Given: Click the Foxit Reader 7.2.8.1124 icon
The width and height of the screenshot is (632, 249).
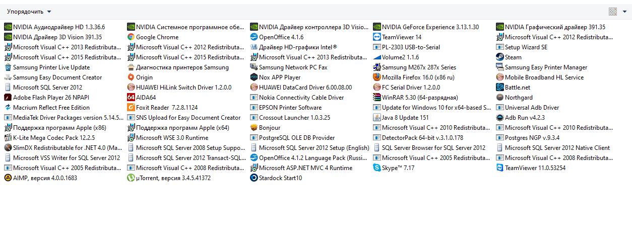Looking at the screenshot, I should pos(131,108).
